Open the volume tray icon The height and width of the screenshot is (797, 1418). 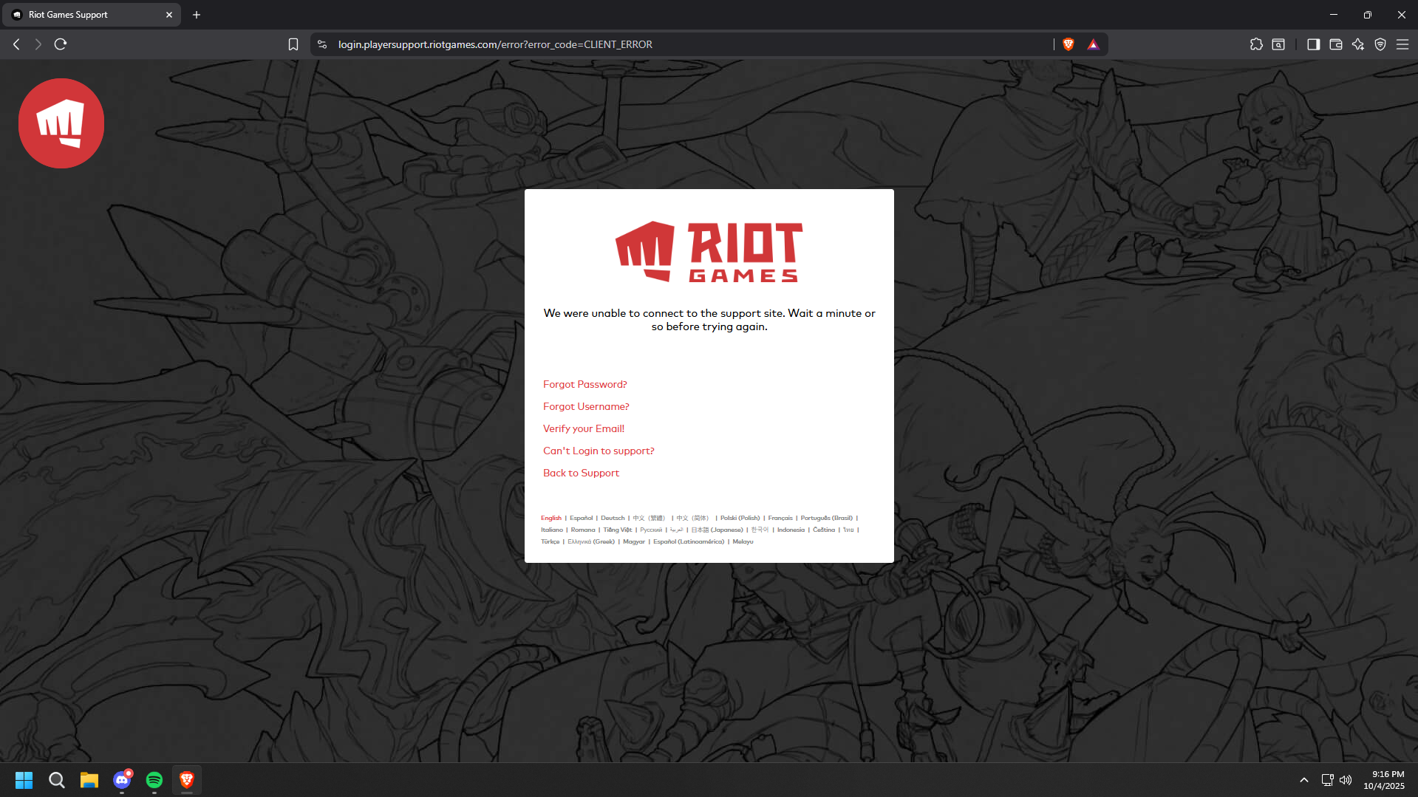[1346, 780]
